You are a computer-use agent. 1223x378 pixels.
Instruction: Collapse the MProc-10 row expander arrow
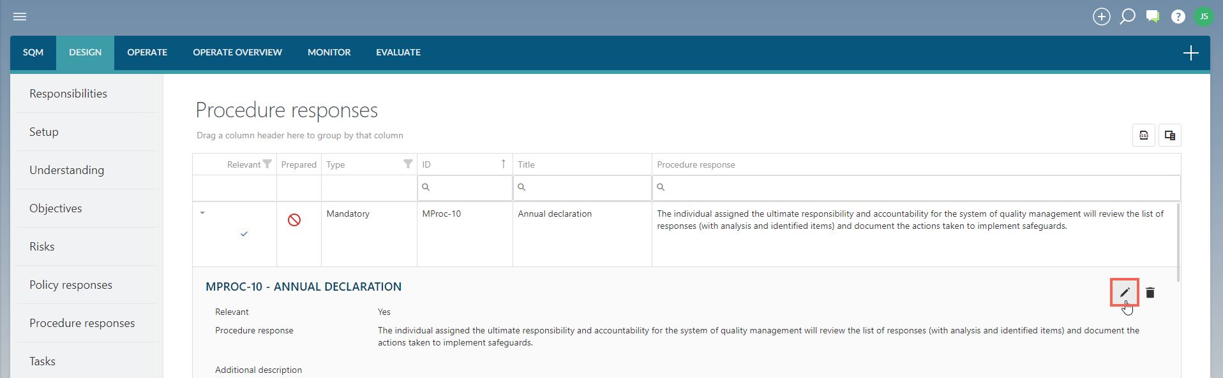tap(202, 213)
